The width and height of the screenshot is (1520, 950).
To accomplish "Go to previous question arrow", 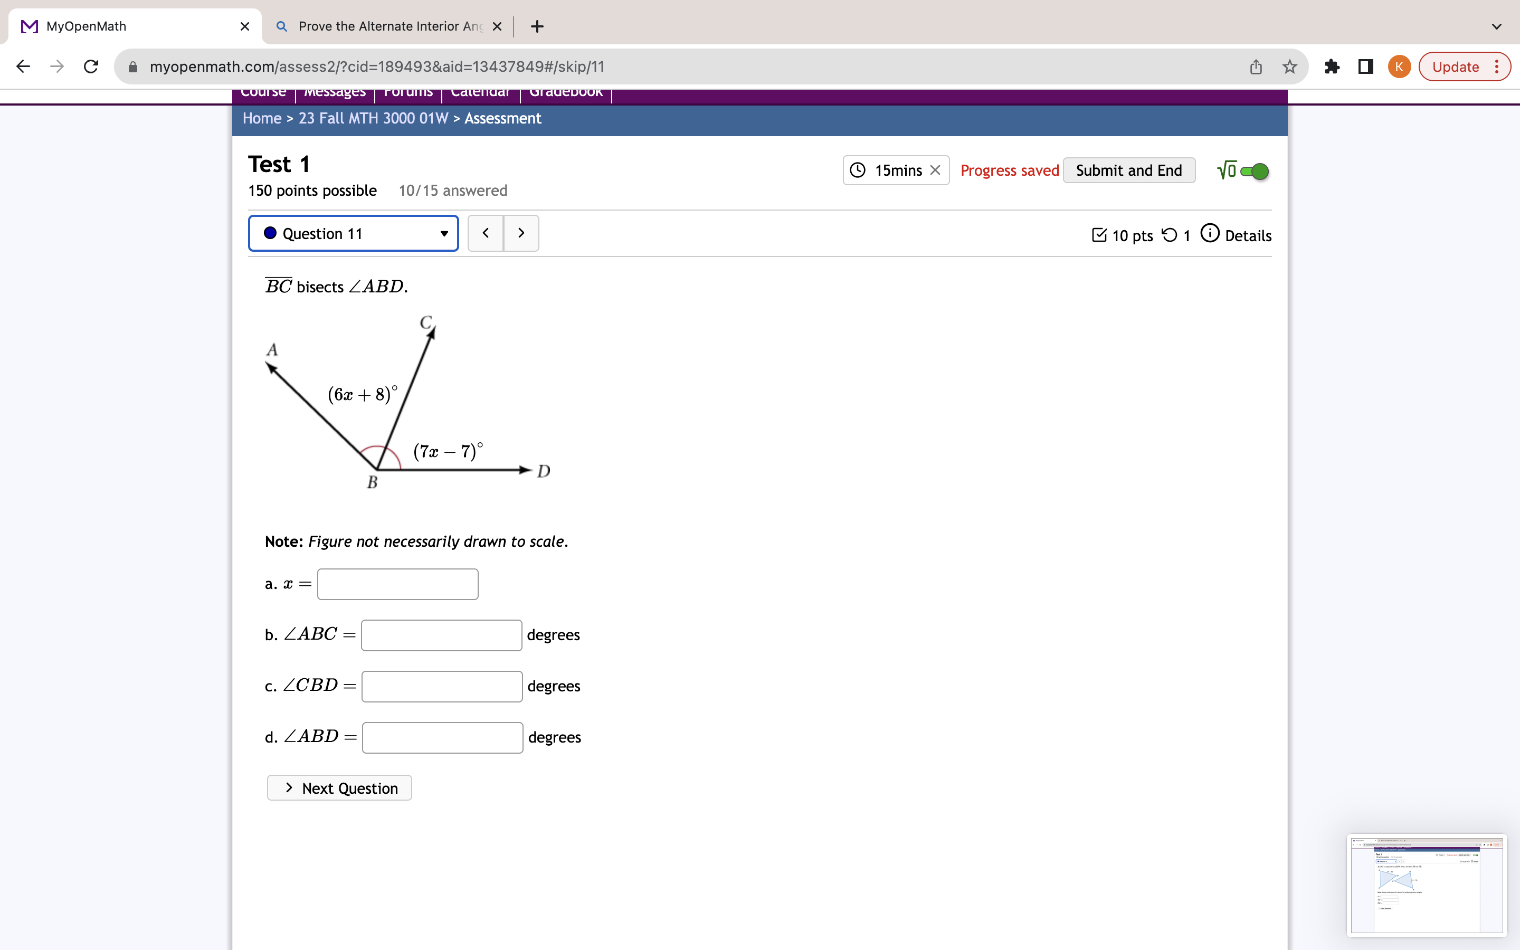I will (x=486, y=233).
